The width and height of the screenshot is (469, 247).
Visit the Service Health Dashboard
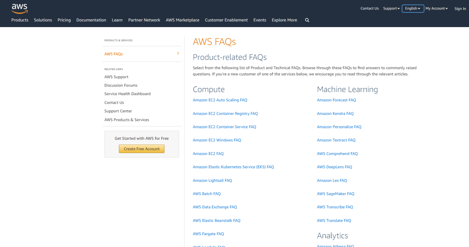tap(127, 94)
